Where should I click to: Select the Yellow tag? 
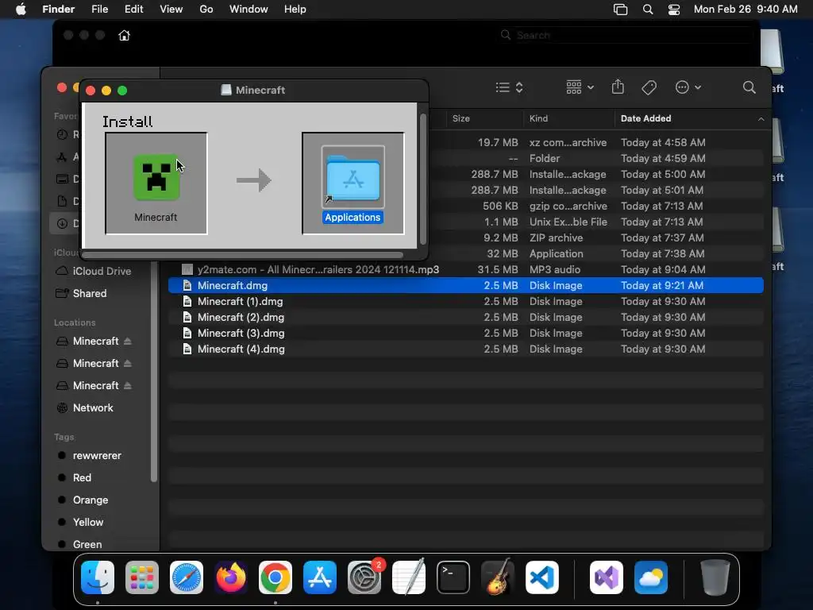pos(88,523)
